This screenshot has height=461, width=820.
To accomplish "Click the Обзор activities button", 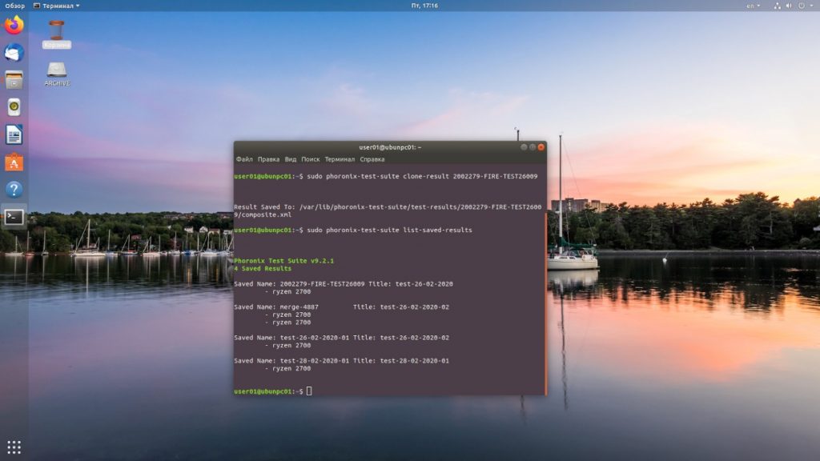I will tap(14, 6).
